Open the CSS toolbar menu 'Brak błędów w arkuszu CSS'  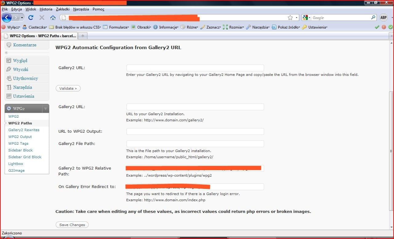click(75, 27)
